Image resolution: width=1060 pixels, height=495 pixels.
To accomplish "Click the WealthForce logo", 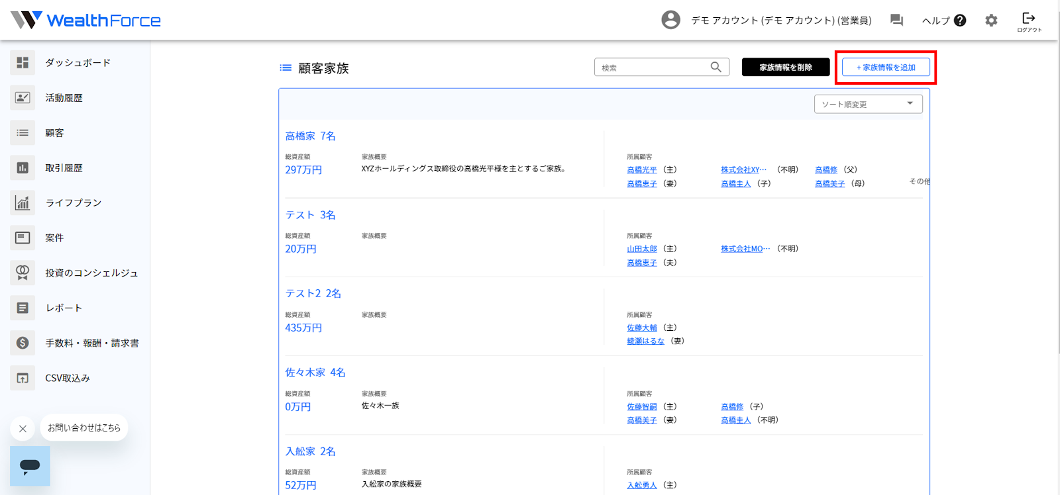I will (86, 20).
